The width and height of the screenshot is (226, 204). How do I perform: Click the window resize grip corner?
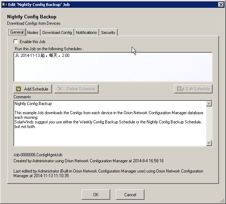tap(223, 201)
